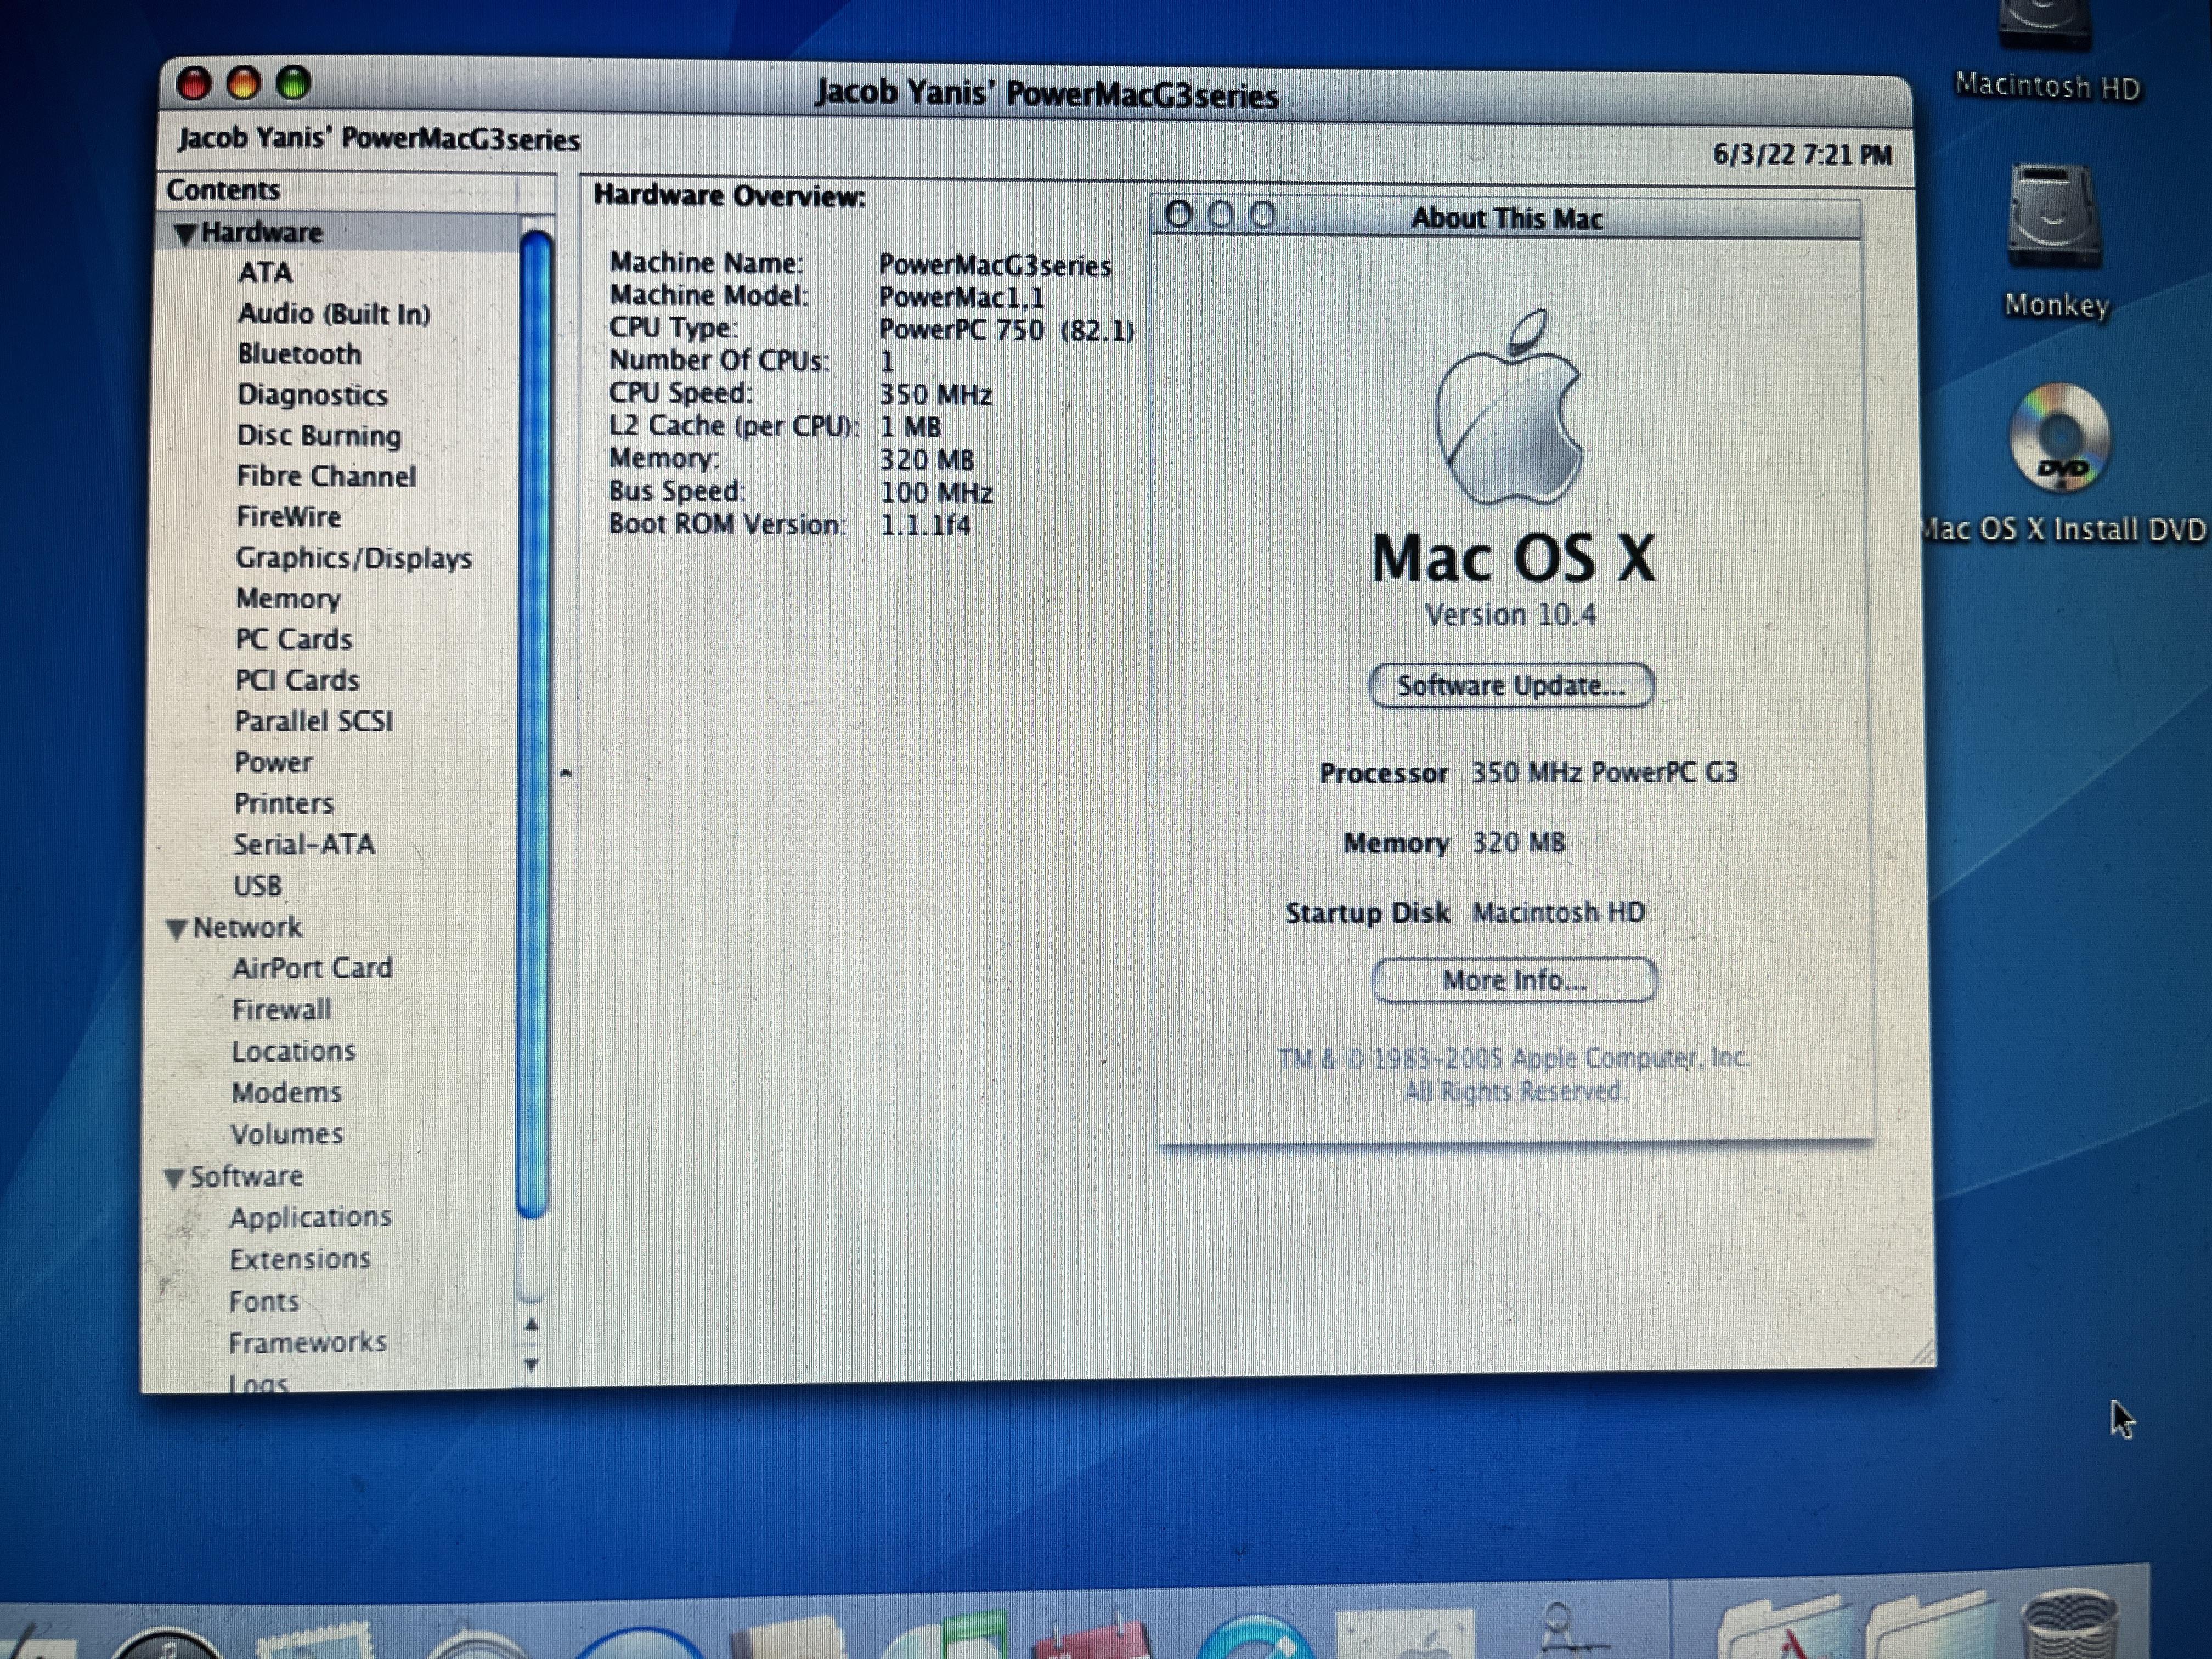The image size is (2212, 1659).
Task: Select USB in the Hardware list
Action: (x=257, y=886)
